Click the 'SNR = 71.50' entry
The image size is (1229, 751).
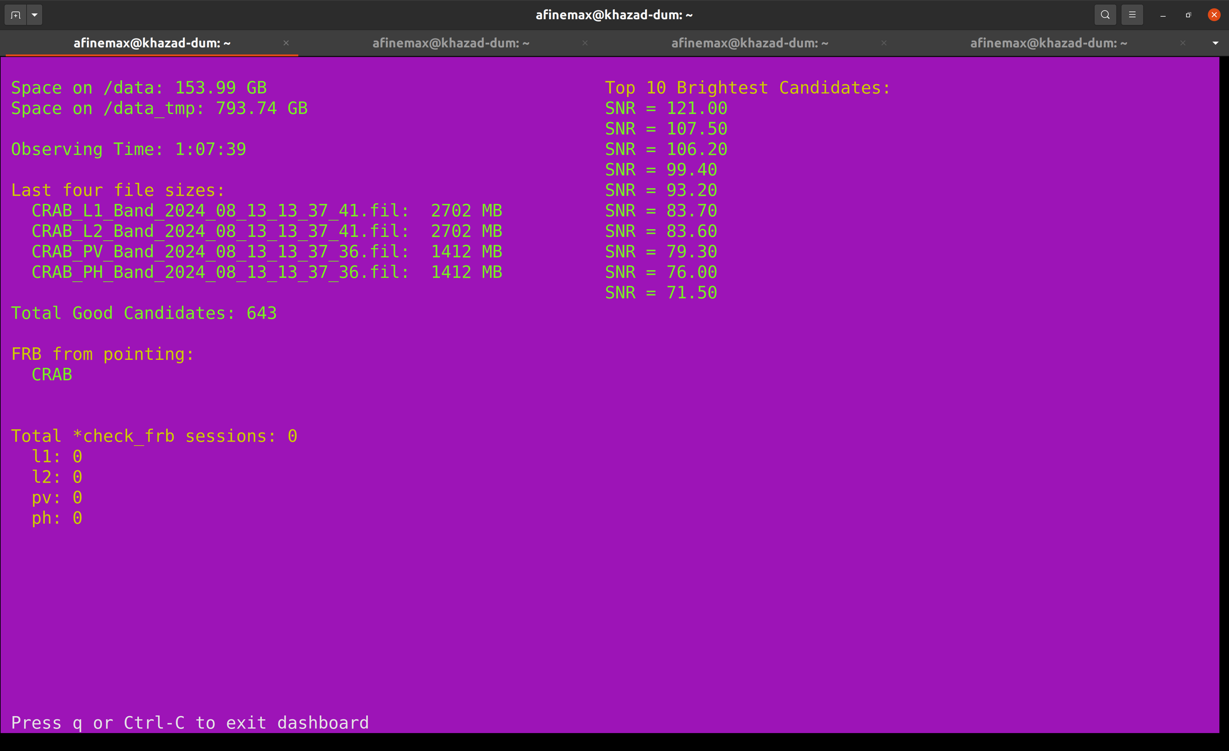point(661,292)
